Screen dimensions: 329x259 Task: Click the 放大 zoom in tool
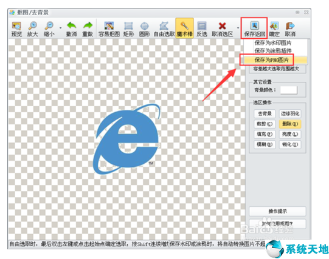coord(32,29)
